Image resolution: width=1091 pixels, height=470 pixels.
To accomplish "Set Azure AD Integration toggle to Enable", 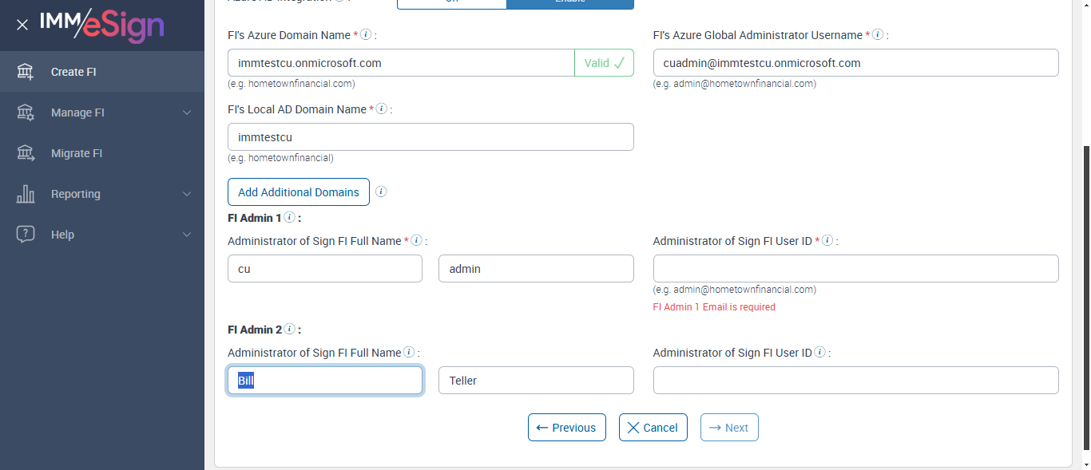I will (x=569, y=2).
